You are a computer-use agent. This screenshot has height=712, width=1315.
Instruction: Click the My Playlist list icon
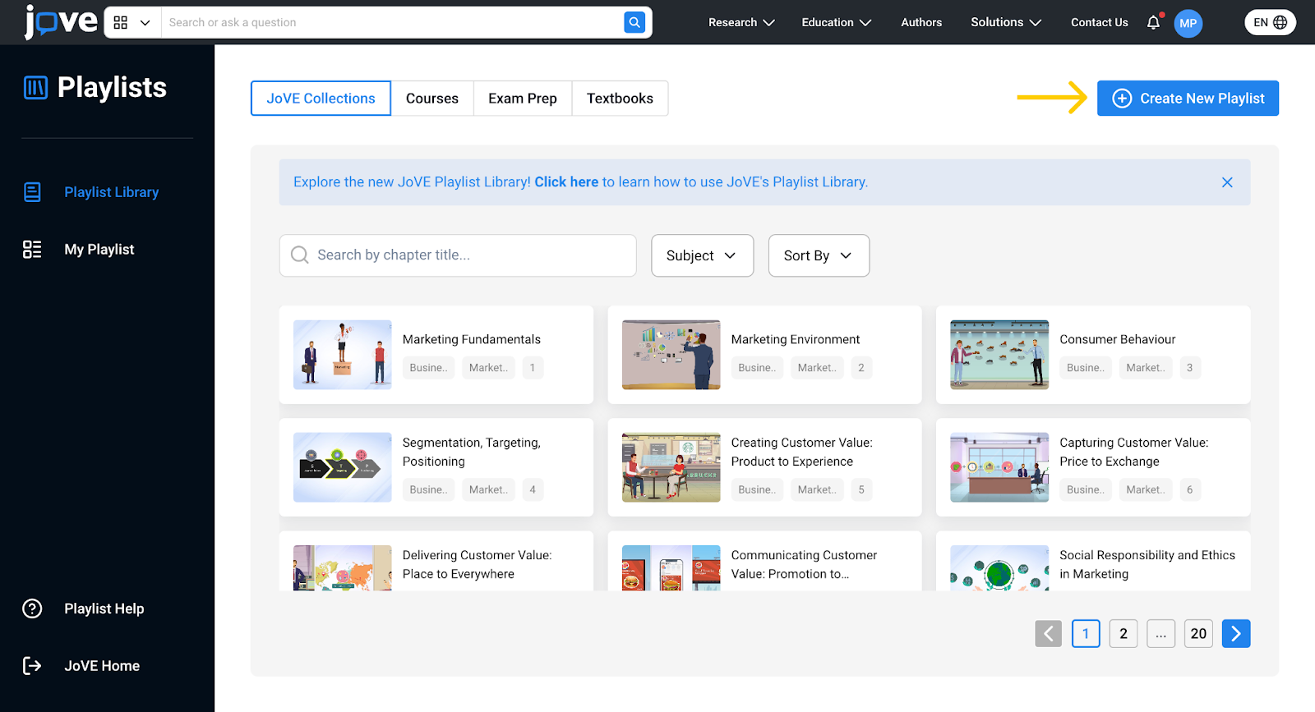click(x=32, y=250)
